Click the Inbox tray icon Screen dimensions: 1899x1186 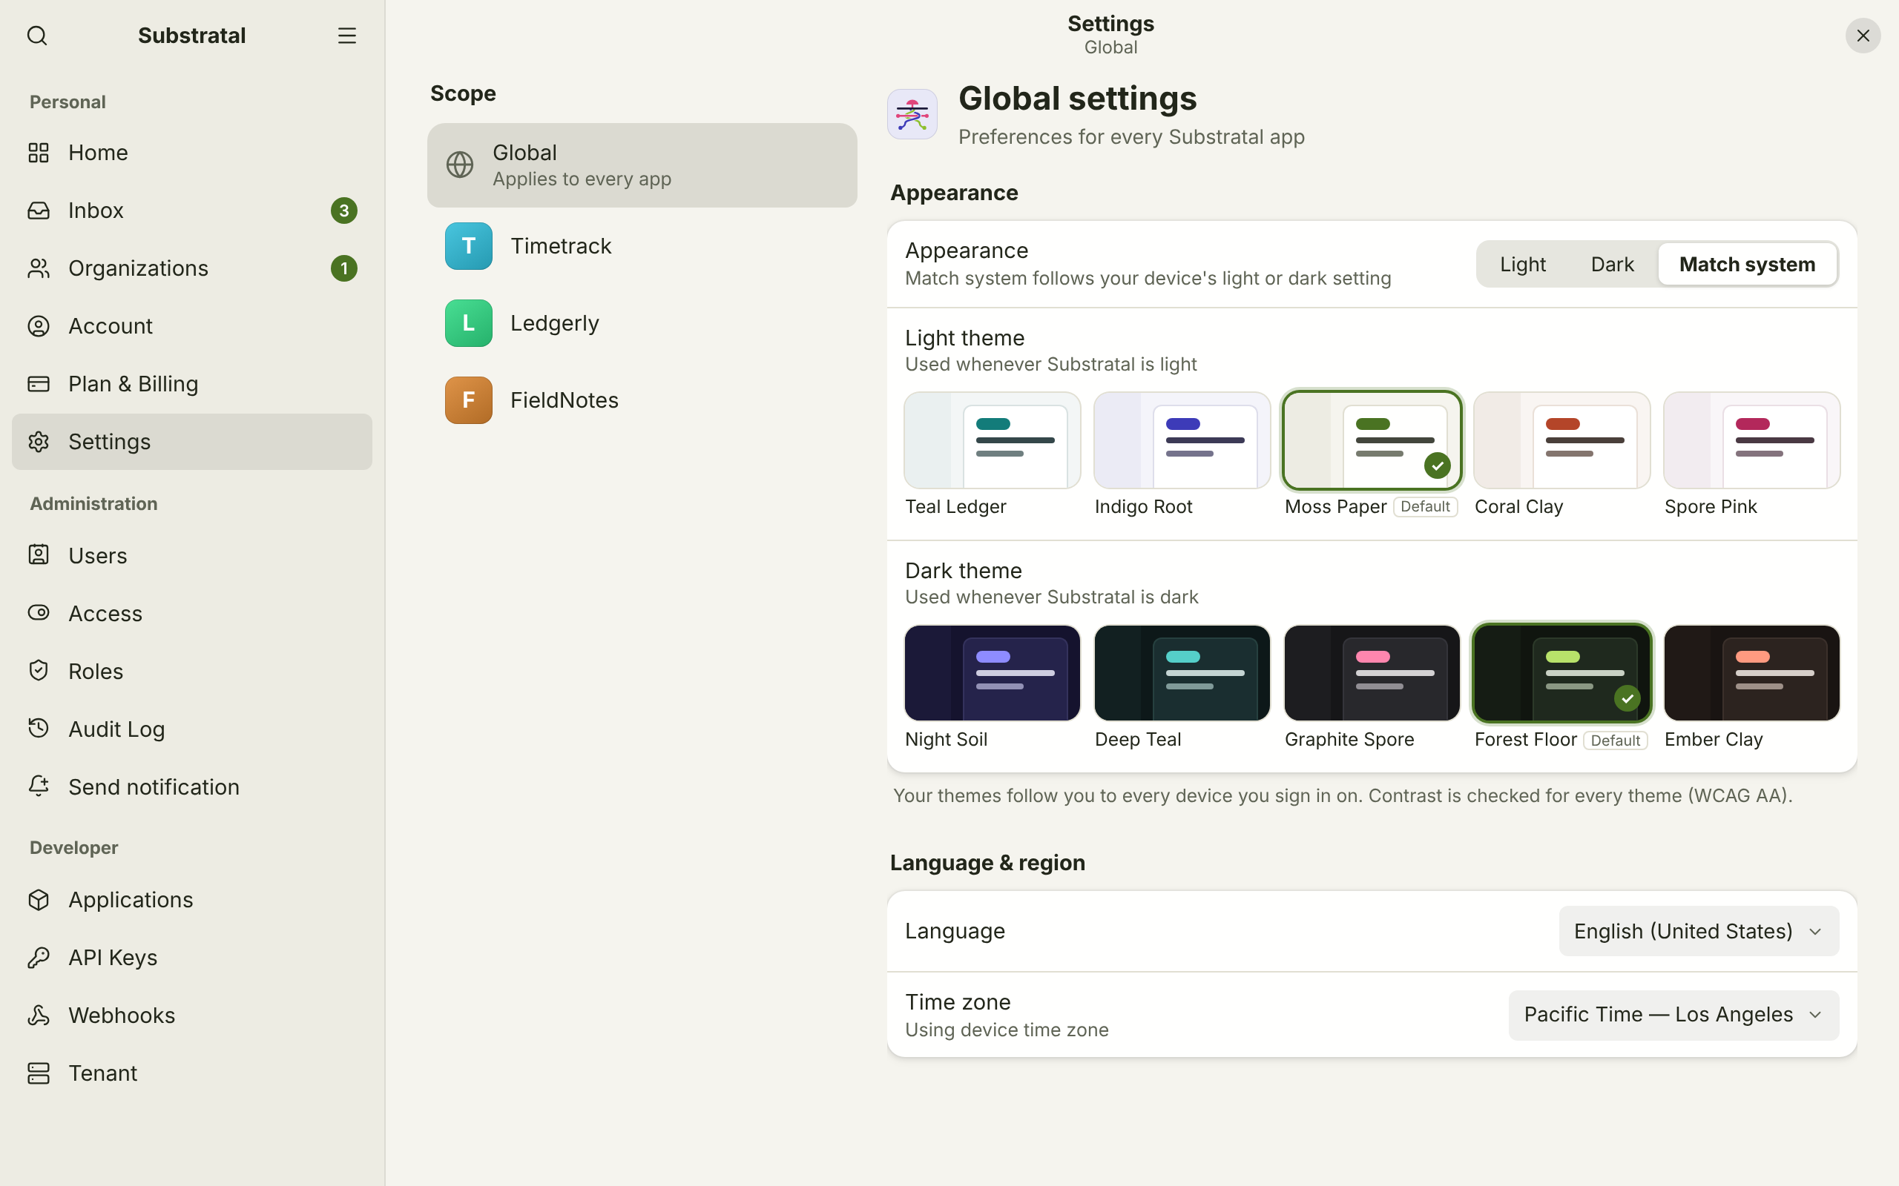[39, 211]
